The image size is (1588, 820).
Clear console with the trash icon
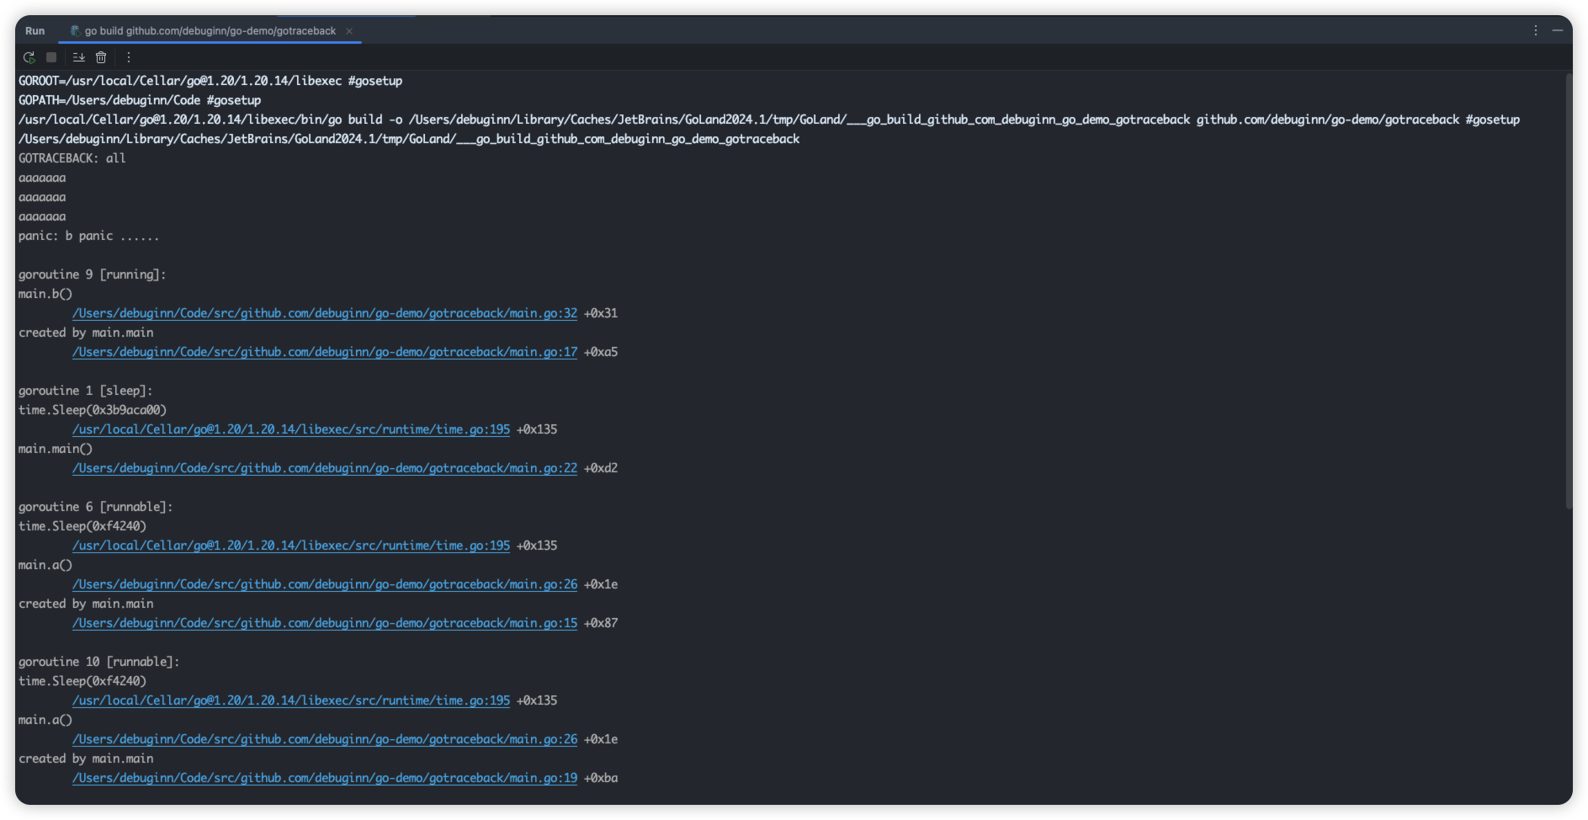(x=101, y=57)
